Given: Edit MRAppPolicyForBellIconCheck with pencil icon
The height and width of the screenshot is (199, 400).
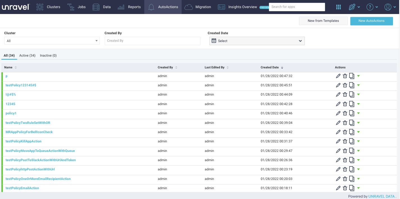Looking at the screenshot, I should pyautogui.click(x=338, y=132).
